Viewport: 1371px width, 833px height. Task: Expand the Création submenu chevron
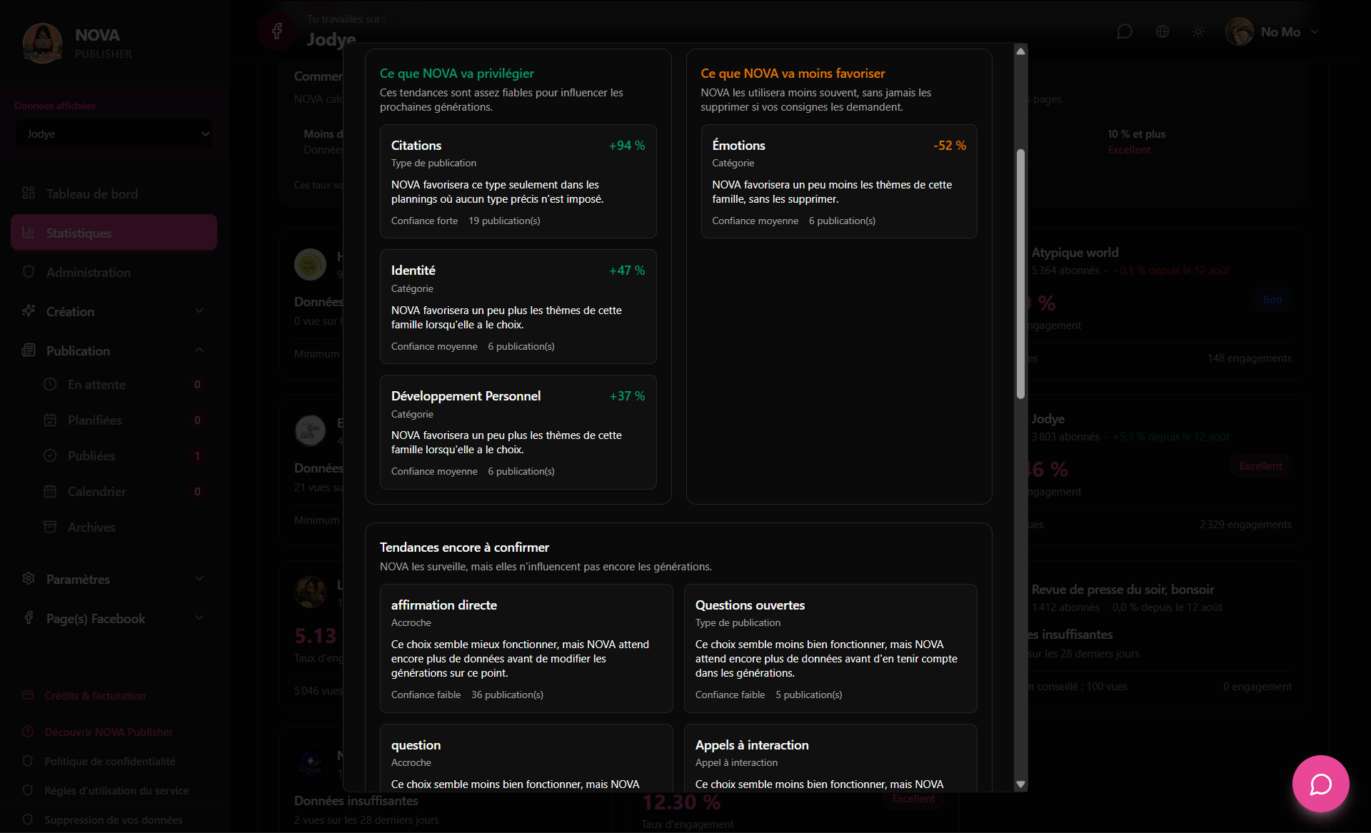(x=199, y=311)
